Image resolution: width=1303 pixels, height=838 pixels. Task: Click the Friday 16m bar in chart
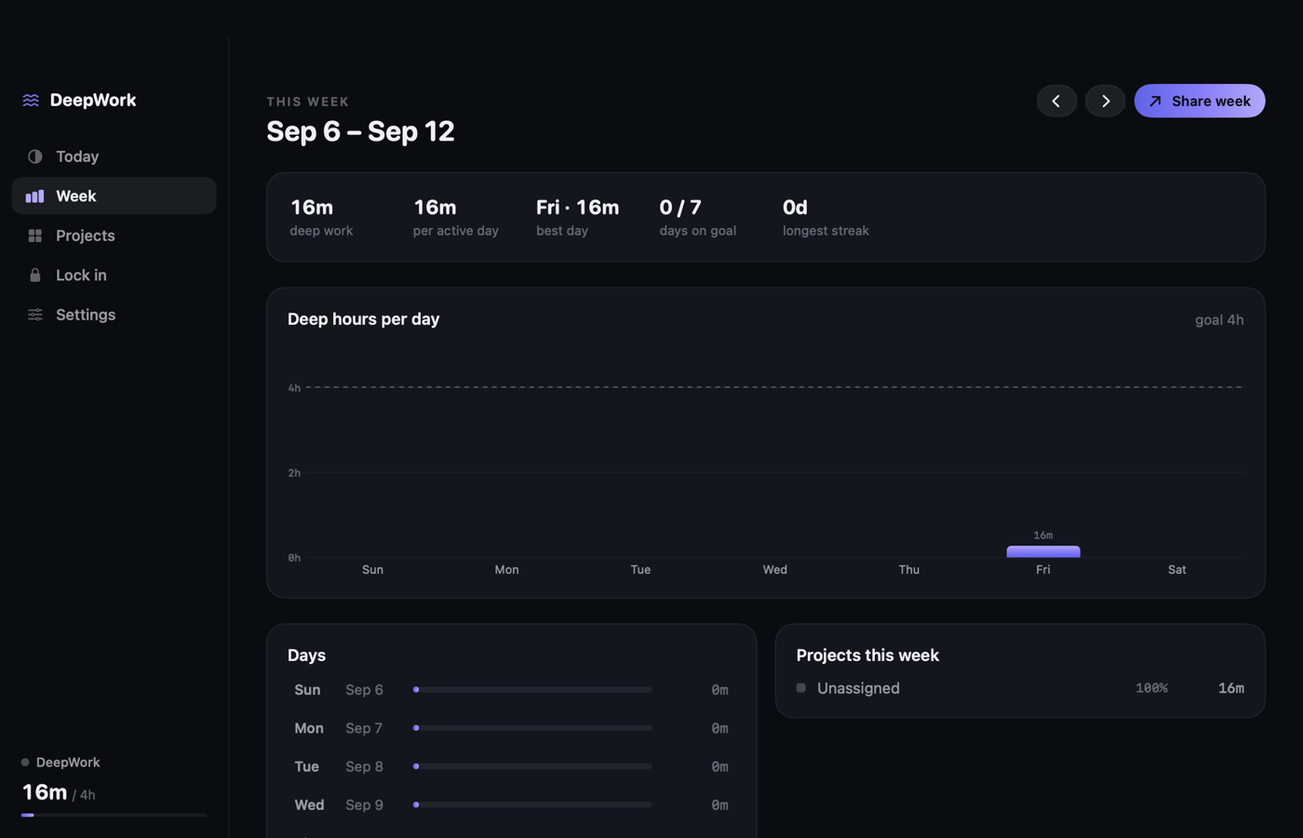pyautogui.click(x=1043, y=551)
